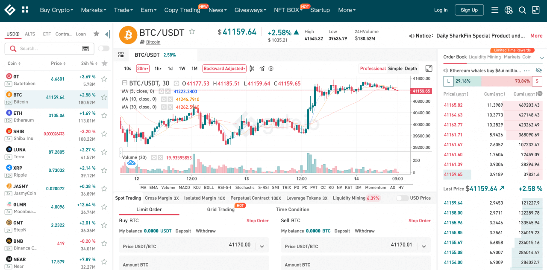Switch chart to Simple mode
Viewport: 547px width, 270px height.
395,68
